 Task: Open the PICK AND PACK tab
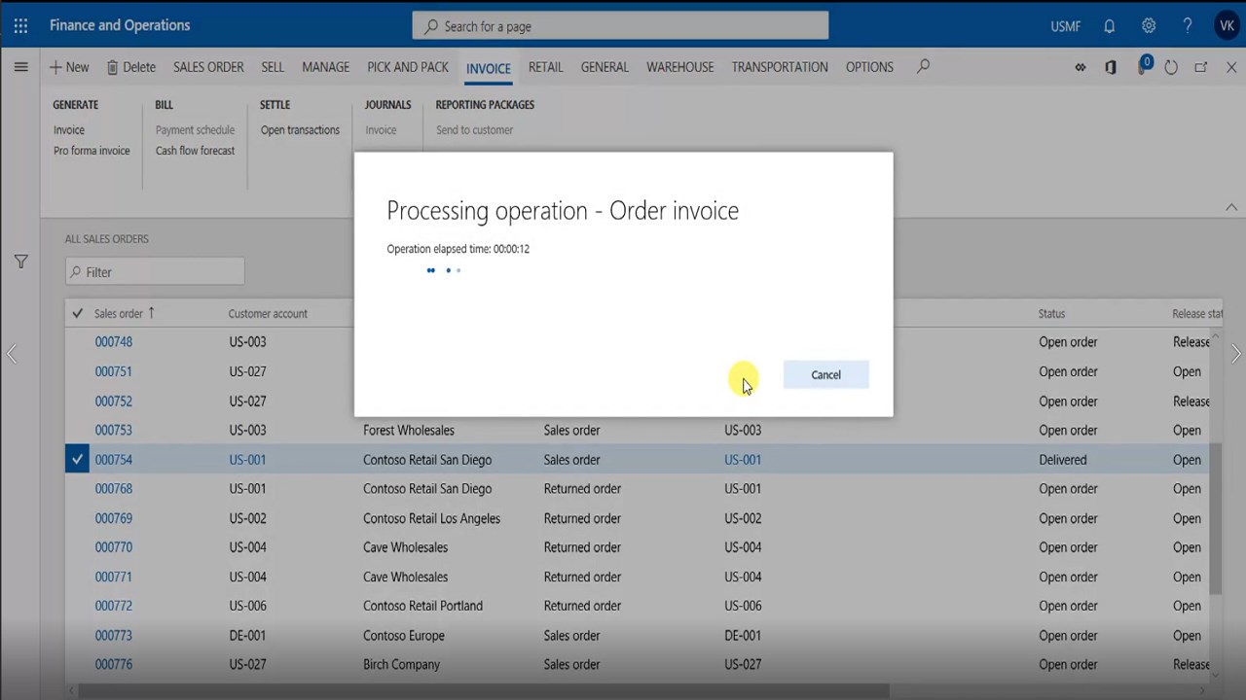pyautogui.click(x=408, y=67)
